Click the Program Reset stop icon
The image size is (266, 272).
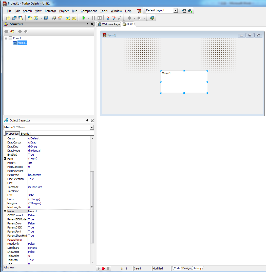100,18
